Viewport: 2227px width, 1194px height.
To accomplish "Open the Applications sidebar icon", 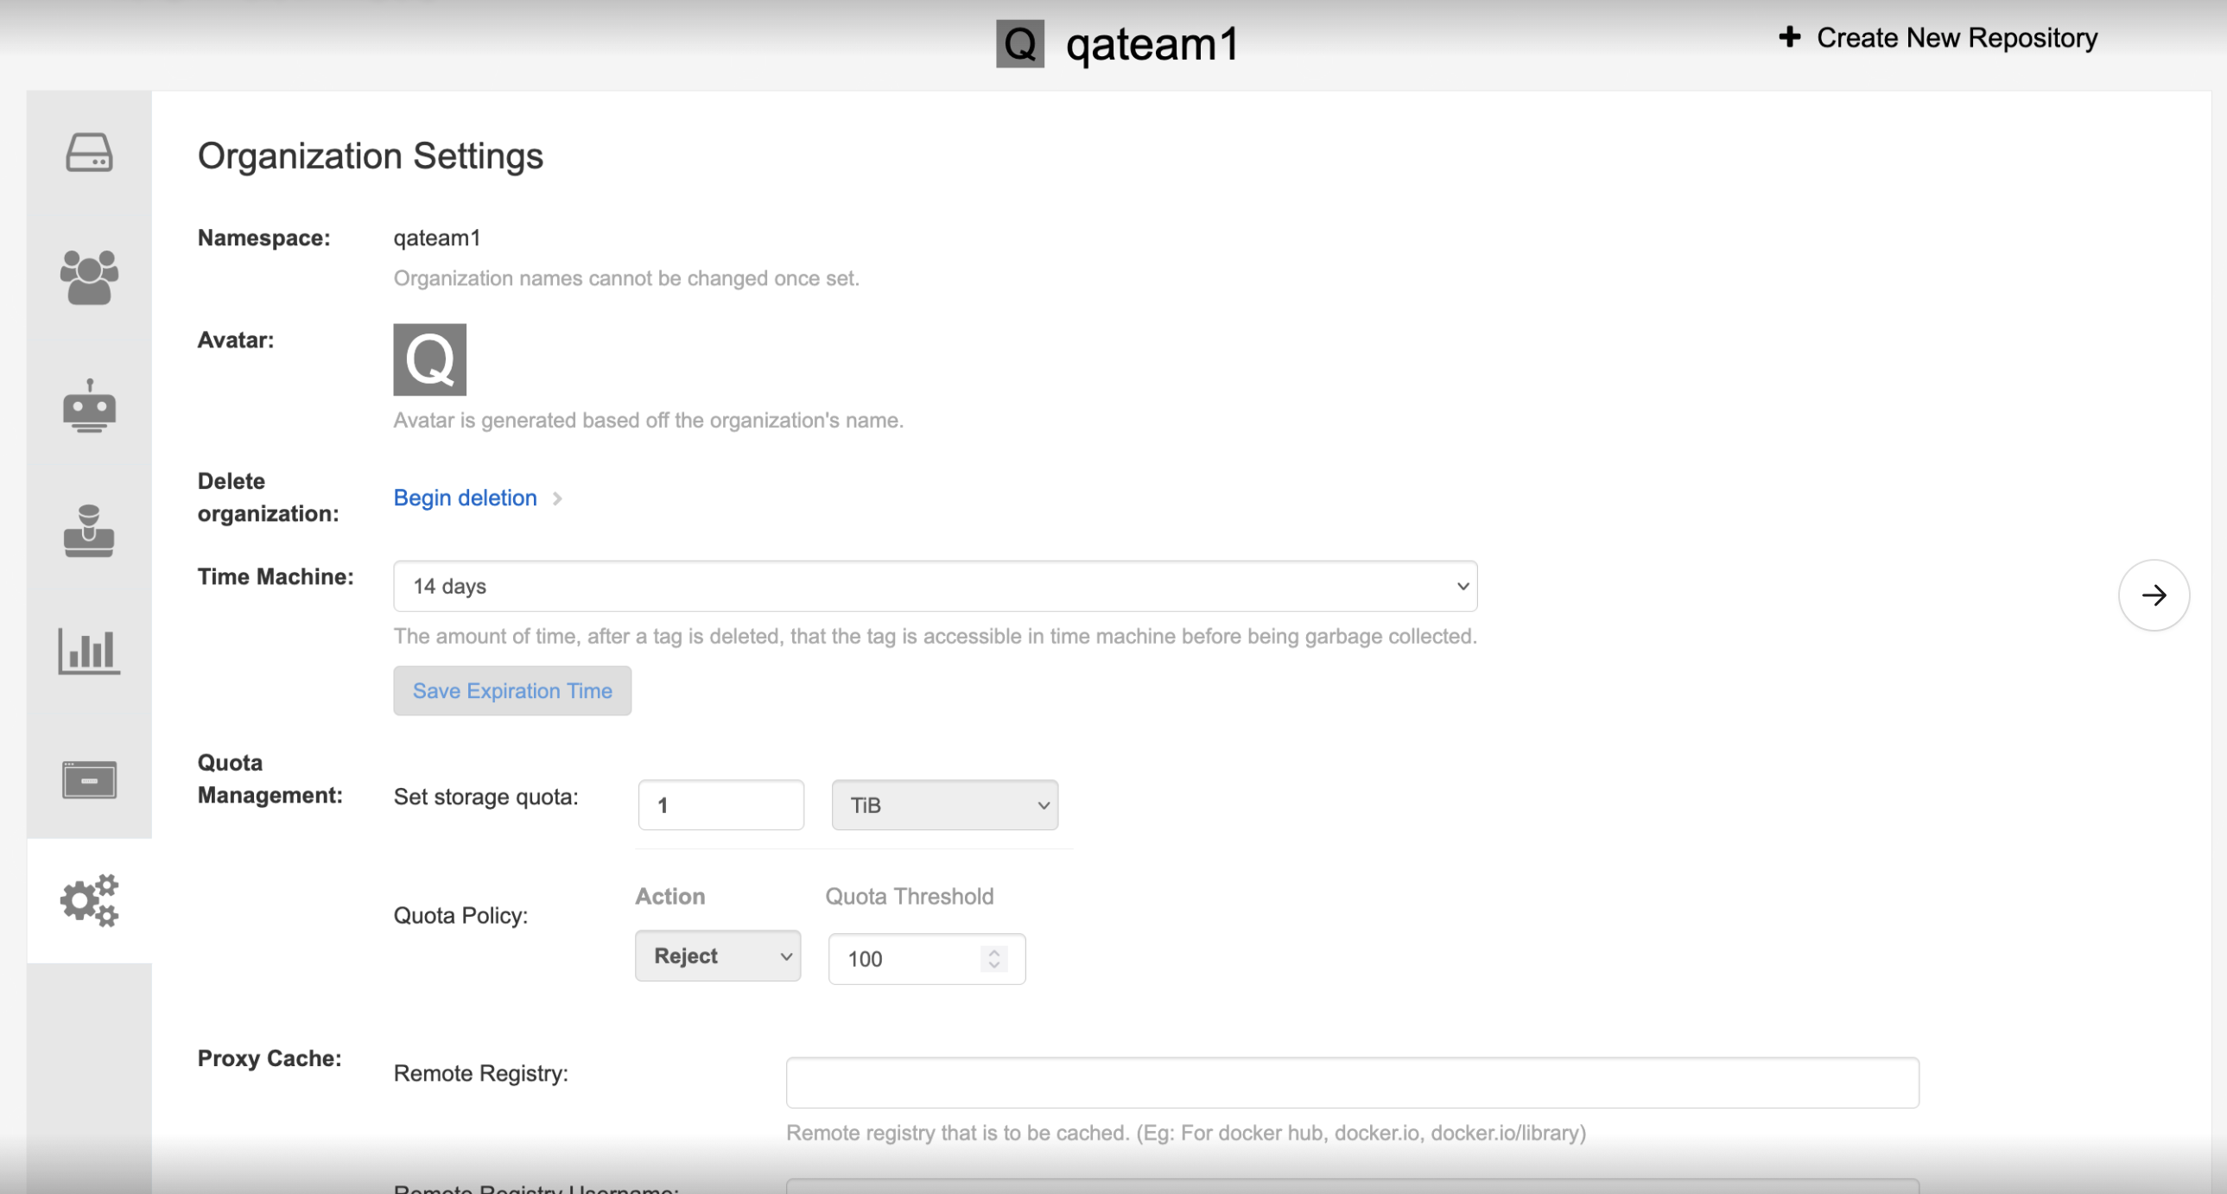I will pyautogui.click(x=89, y=780).
